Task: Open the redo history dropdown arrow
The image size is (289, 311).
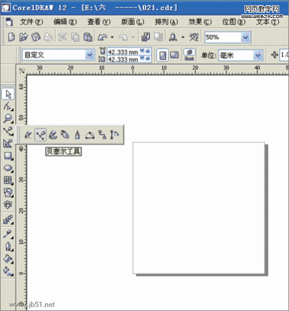Action: tap(133, 38)
